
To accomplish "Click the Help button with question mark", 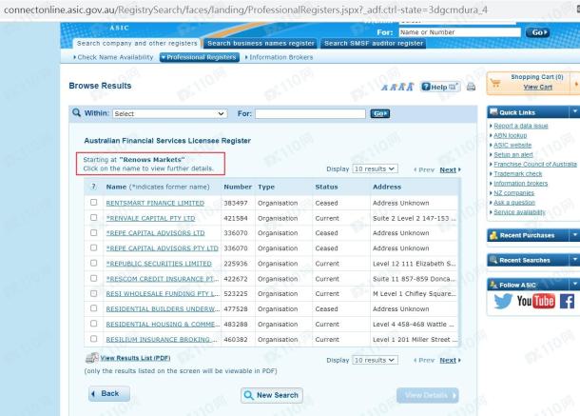I will [440, 87].
